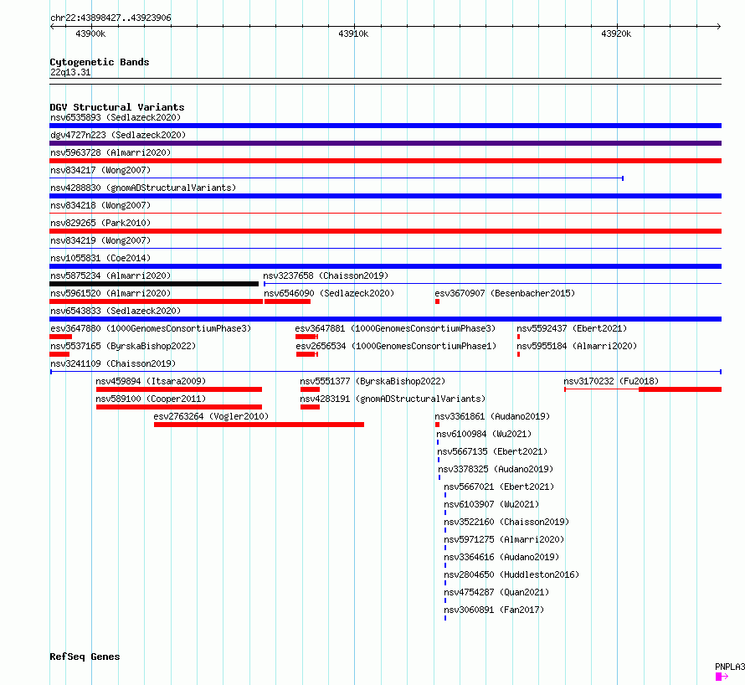Click the Cytogenetic Bands track title
745x685 pixels.
[x=100, y=62]
